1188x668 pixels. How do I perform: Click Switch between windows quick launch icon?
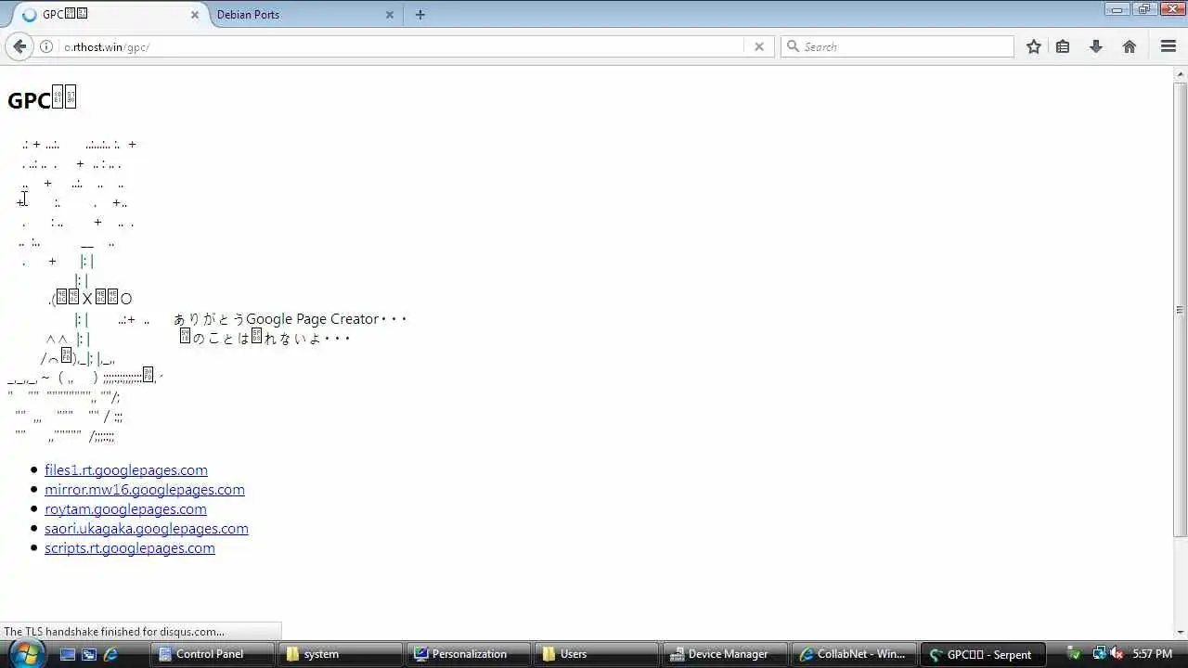(89, 654)
